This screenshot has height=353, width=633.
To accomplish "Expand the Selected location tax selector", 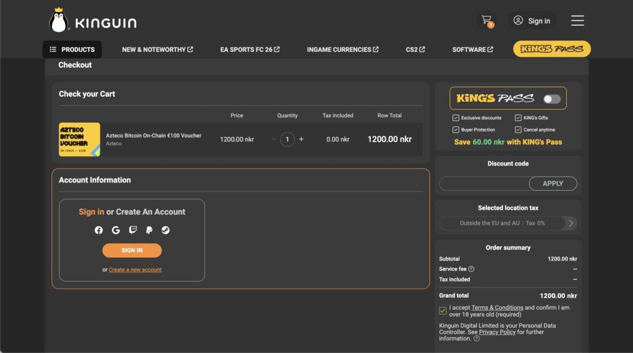I will point(571,223).
